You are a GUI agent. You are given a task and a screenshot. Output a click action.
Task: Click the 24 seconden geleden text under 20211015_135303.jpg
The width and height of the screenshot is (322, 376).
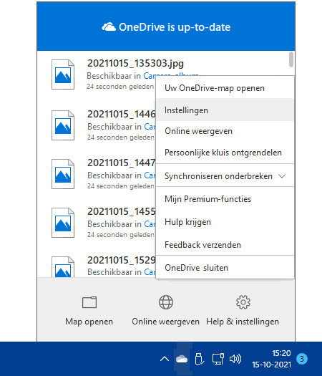click(120, 87)
